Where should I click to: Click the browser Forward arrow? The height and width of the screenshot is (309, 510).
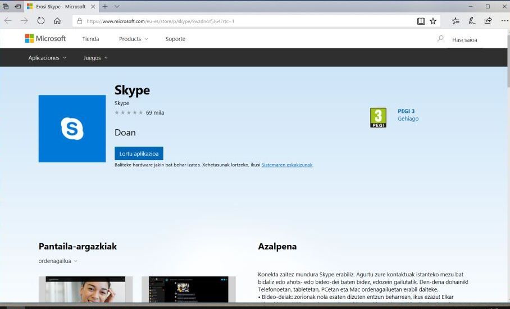point(24,21)
